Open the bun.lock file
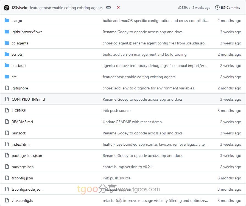 point(19,133)
